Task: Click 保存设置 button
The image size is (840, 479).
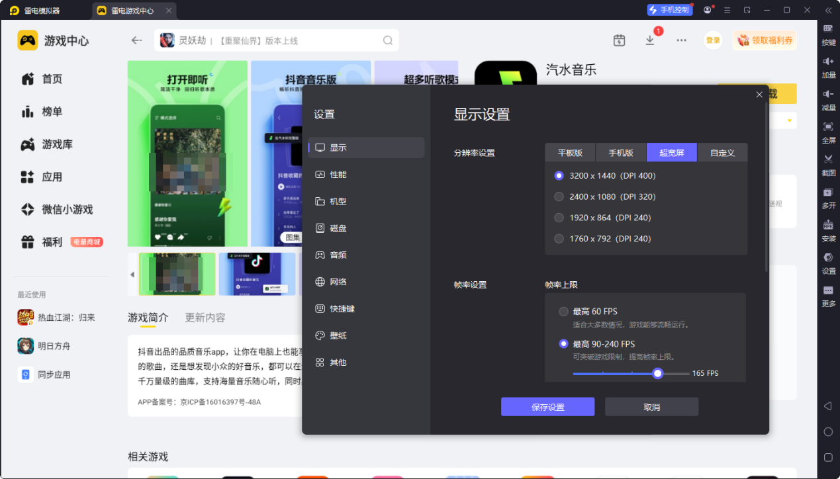Action: (547, 407)
